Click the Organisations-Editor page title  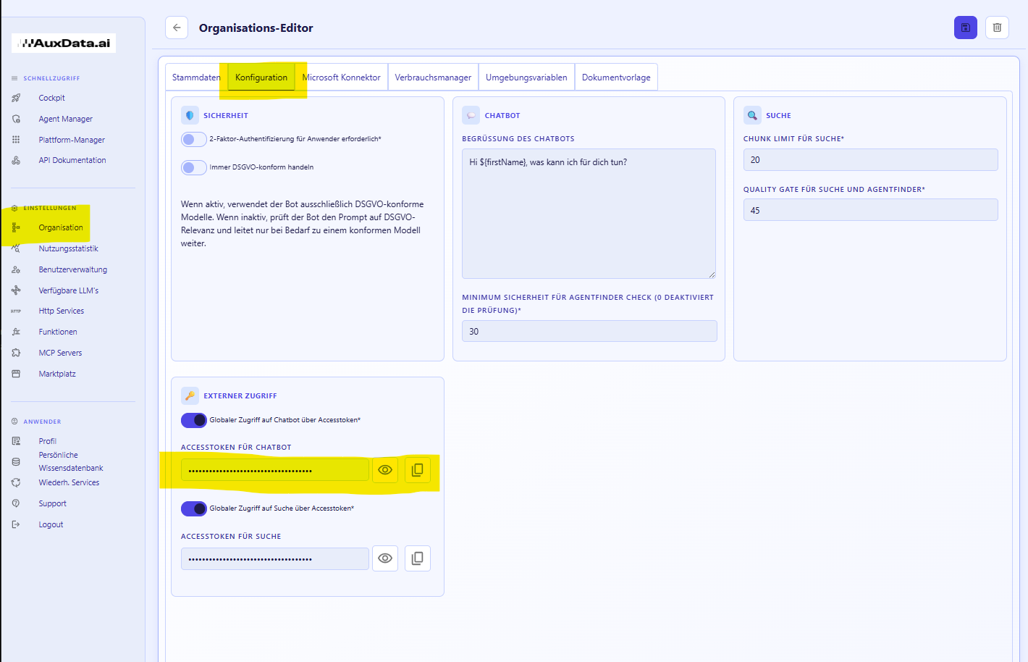256,28
